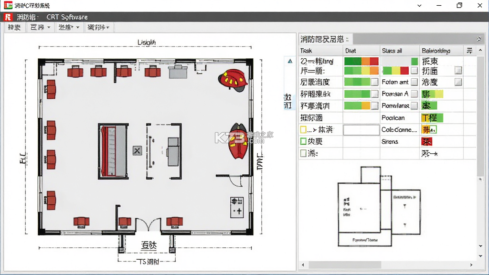
Task: Open column options icon in table header
Action: click(x=470, y=51)
